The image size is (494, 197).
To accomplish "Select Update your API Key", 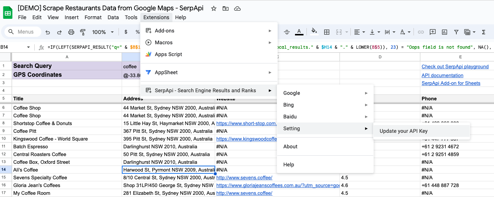I will click(422, 131).
